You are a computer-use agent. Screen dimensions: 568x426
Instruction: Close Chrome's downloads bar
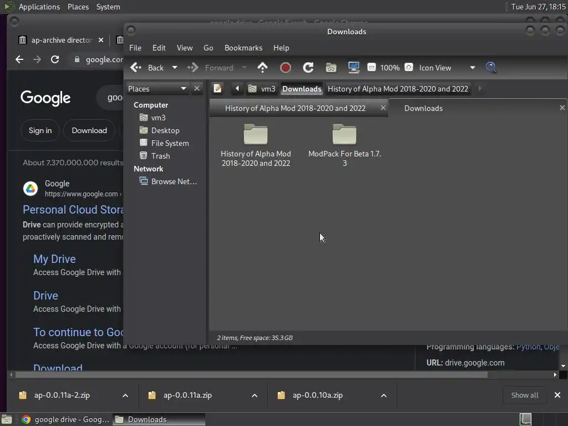coord(557,395)
